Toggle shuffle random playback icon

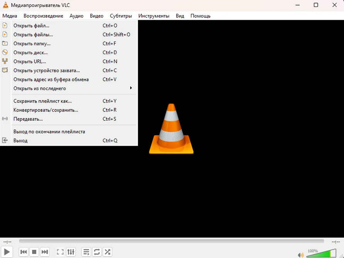pyautogui.click(x=107, y=252)
